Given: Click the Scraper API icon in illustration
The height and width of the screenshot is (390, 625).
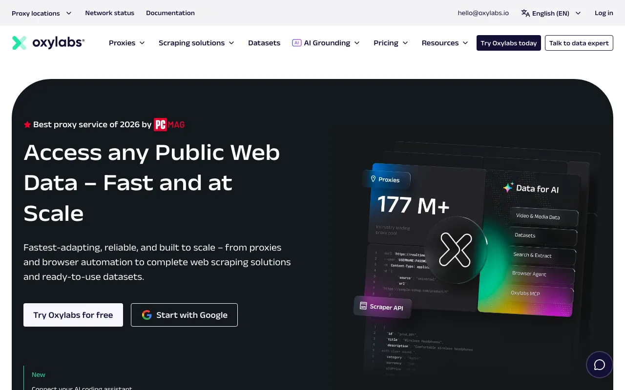Looking at the screenshot, I should (x=363, y=306).
